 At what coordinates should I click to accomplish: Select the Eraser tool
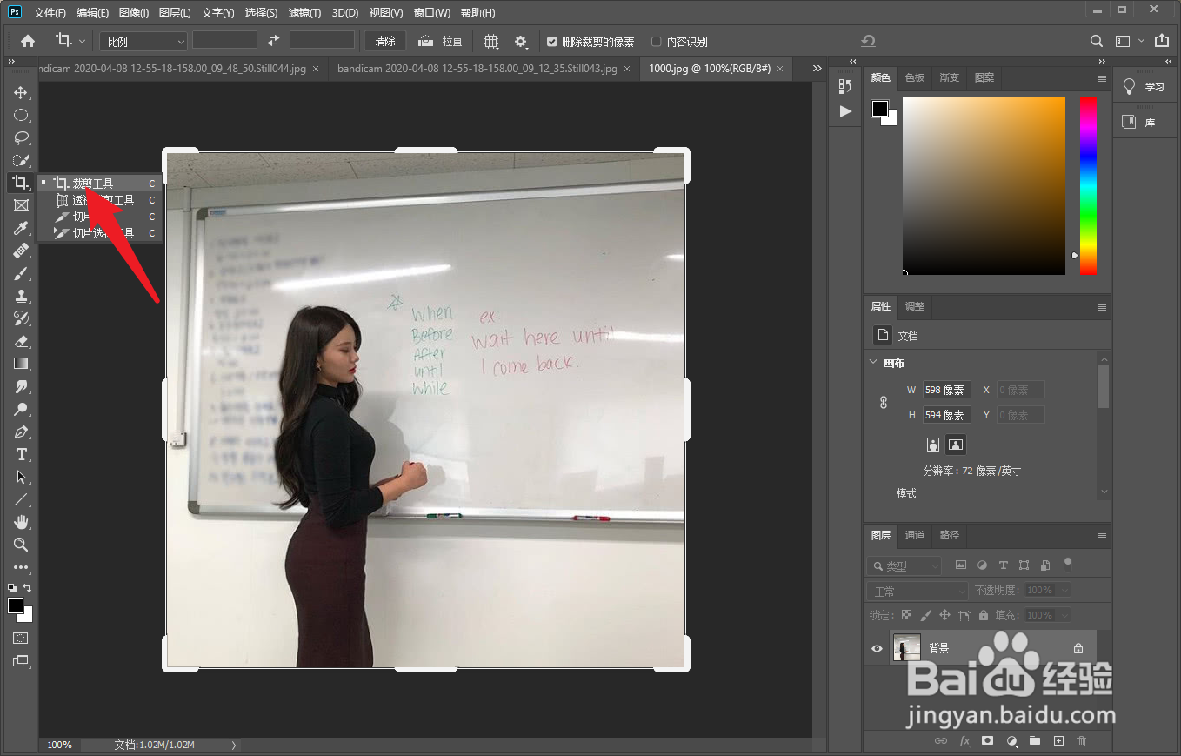click(21, 341)
